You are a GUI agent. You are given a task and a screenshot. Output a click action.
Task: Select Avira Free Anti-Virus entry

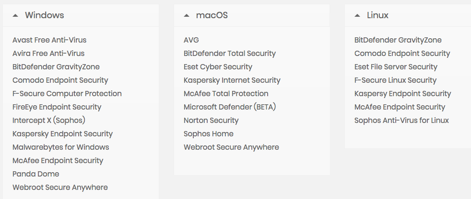[x=48, y=54]
